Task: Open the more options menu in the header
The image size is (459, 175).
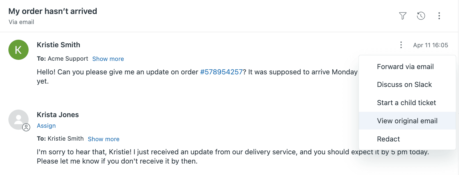Action: 439,16
